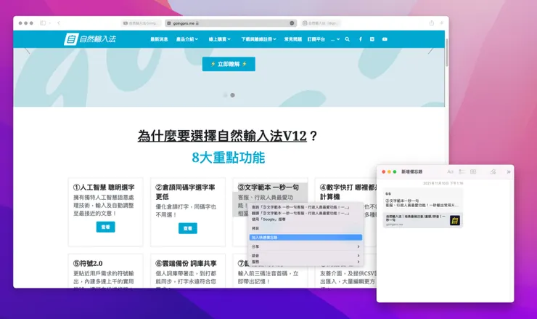Click the 立即瞭解 banner button

(229, 64)
